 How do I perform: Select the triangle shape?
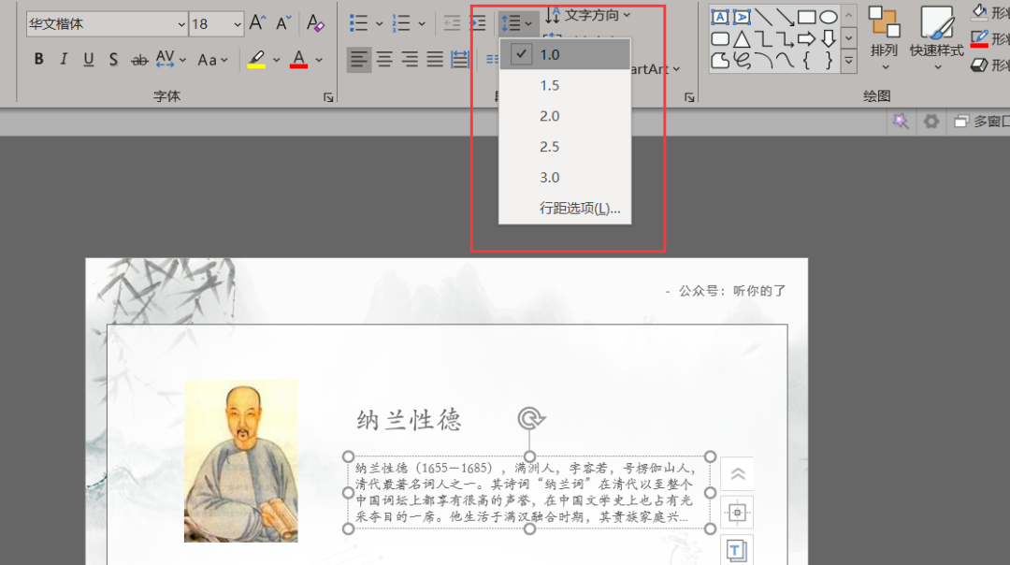pyautogui.click(x=742, y=38)
